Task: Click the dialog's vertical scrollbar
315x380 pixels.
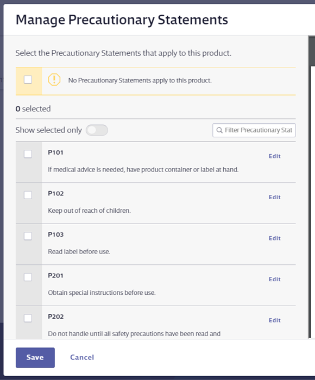Action: [x=310, y=187]
